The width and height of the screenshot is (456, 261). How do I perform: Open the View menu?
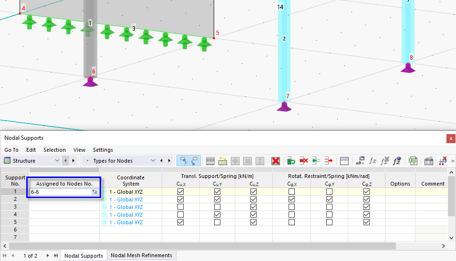[79, 150]
